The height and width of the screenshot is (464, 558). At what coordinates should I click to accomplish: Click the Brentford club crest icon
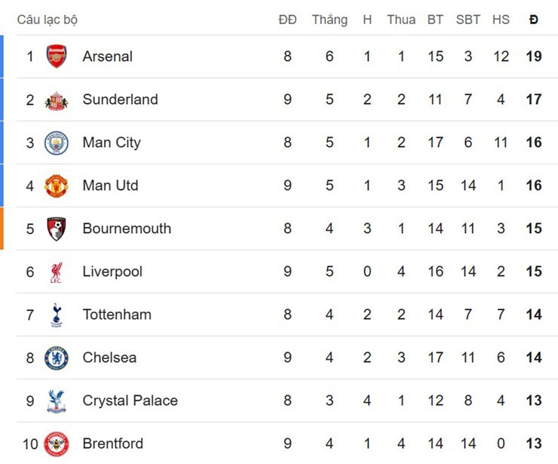click(x=57, y=444)
